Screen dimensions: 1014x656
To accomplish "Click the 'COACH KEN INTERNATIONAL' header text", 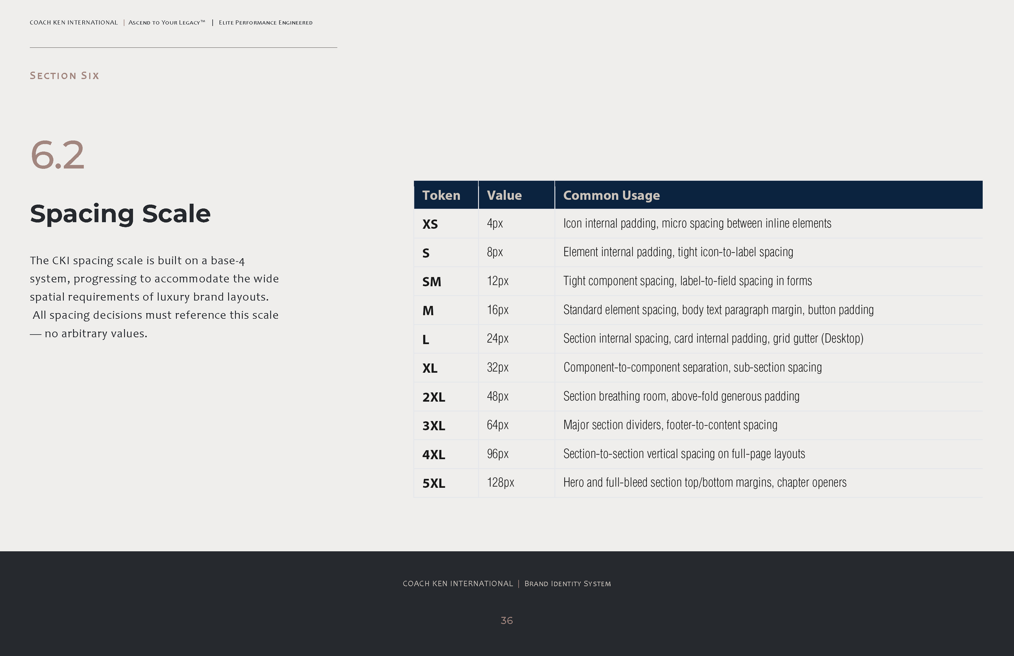I will pyautogui.click(x=74, y=23).
